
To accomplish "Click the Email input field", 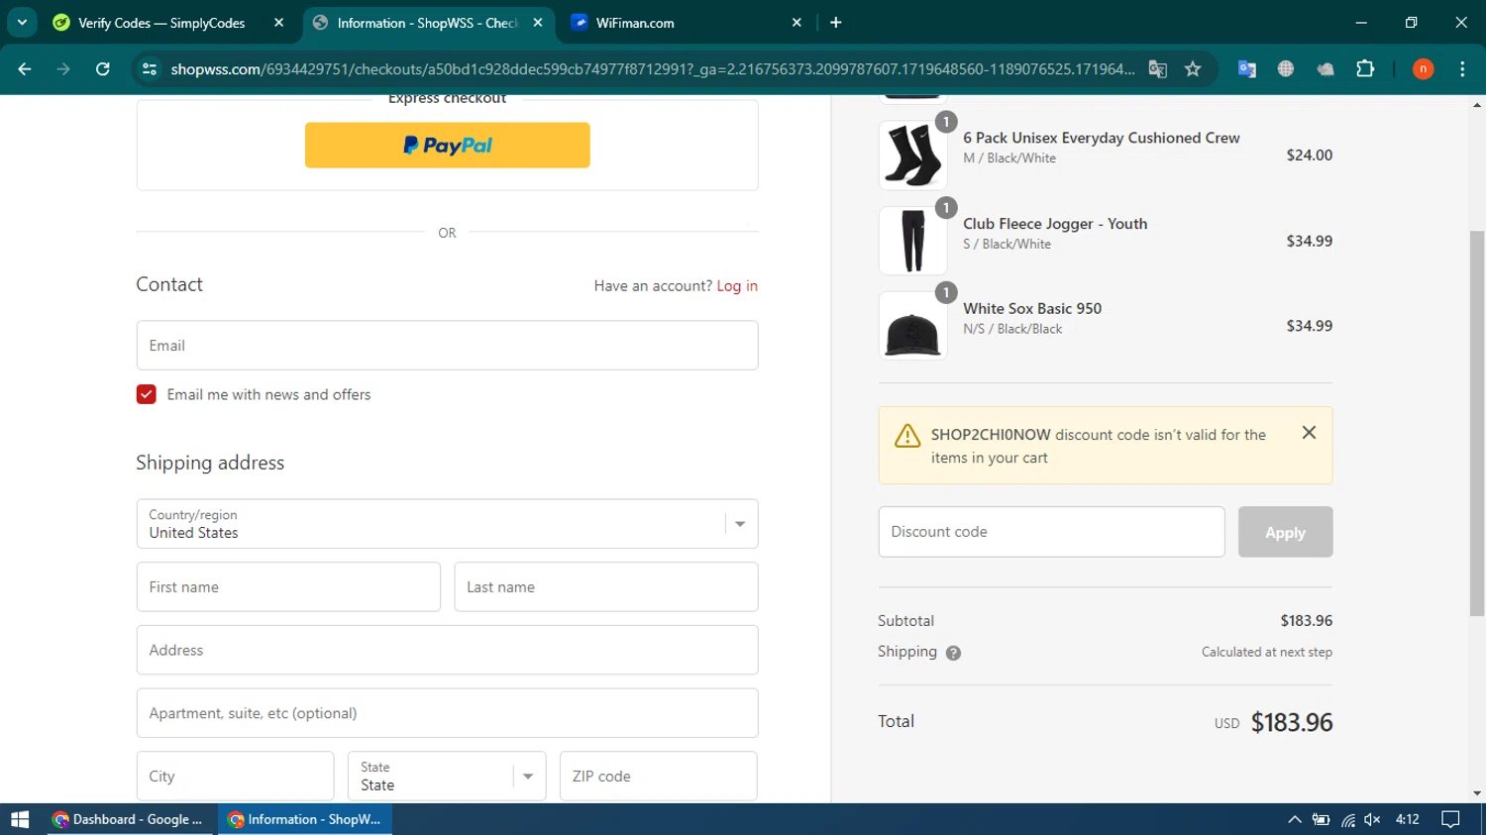I will [447, 346].
